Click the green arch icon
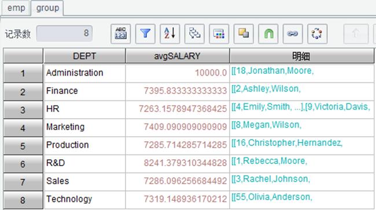The image size is (376, 210). tap(268, 33)
